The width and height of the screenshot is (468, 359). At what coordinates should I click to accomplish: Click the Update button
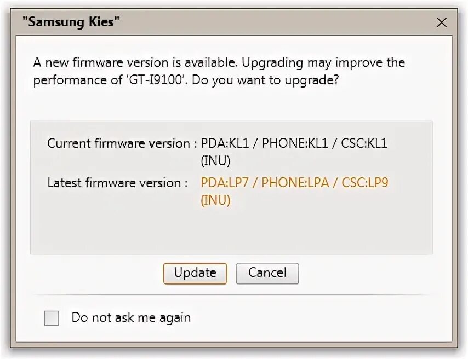(x=195, y=273)
